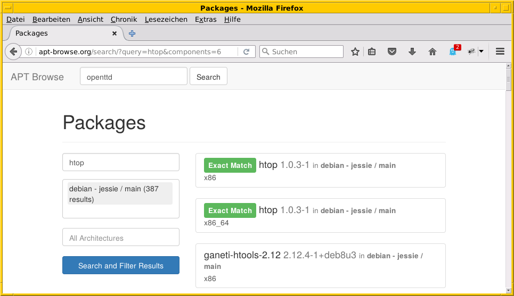The height and width of the screenshot is (296, 514).
Task: Expand the extension dropdown arrow beside the bug icon
Action: tap(481, 52)
